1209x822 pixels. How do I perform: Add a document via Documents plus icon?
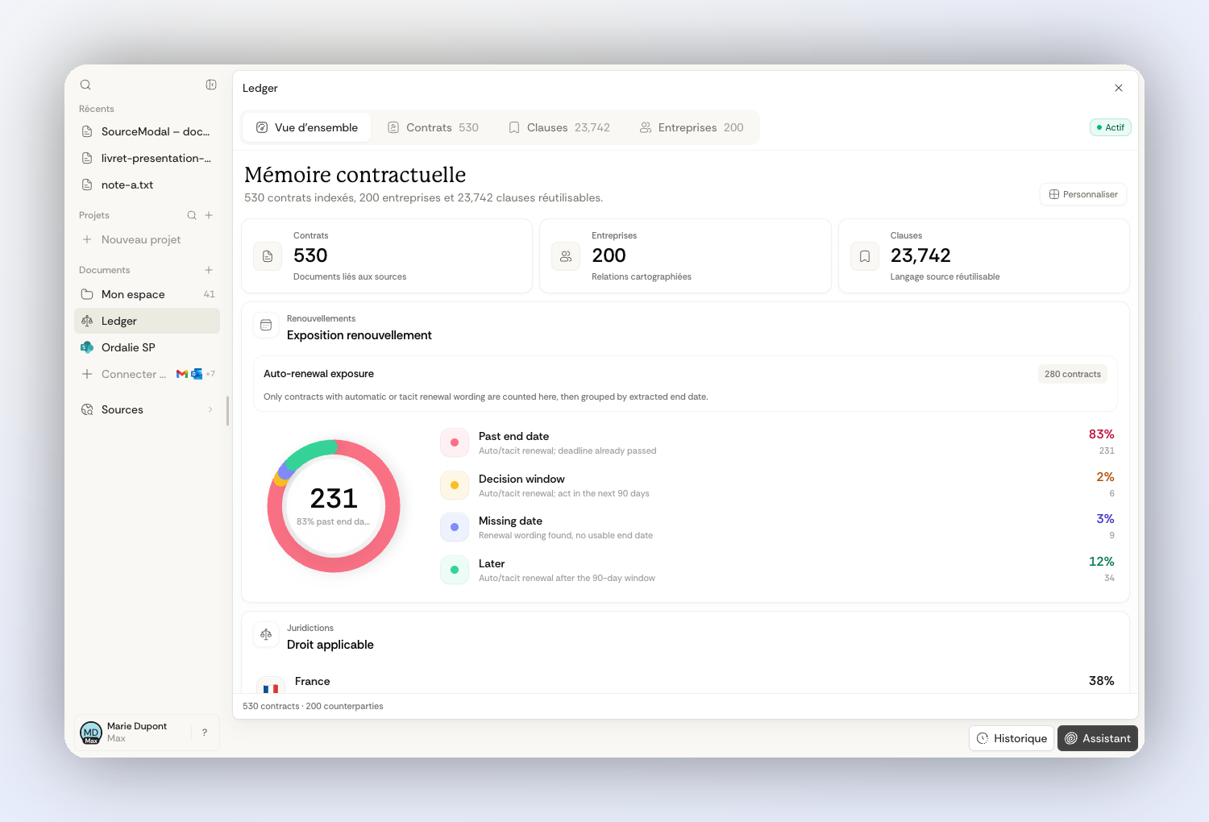209,270
